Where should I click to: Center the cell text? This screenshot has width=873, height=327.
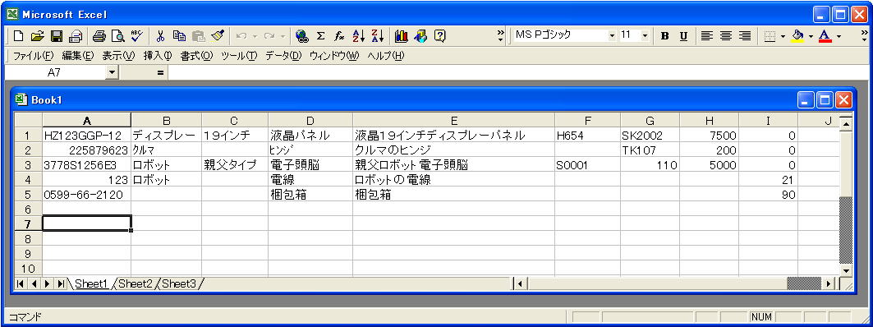725,36
